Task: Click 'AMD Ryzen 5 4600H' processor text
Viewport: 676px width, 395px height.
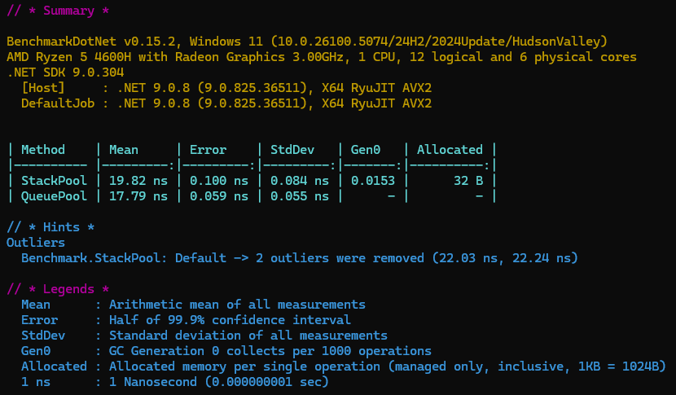Action: (x=71, y=57)
